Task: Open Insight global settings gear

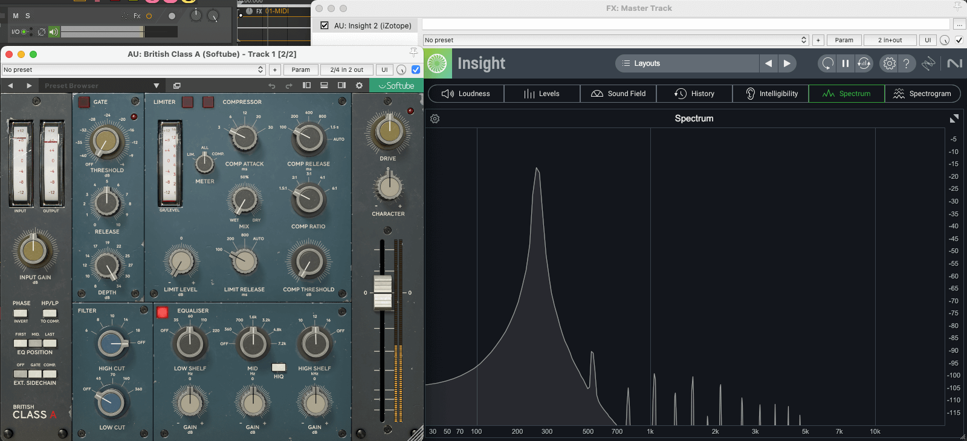Action: [x=889, y=63]
